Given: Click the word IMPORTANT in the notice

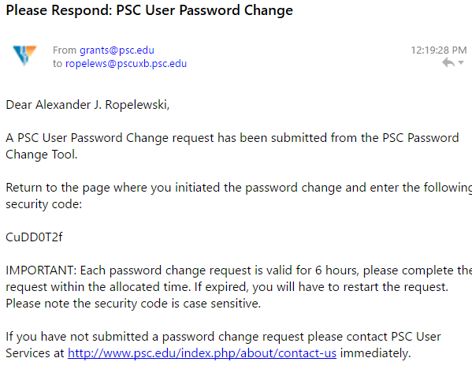Looking at the screenshot, I should 41,270.
